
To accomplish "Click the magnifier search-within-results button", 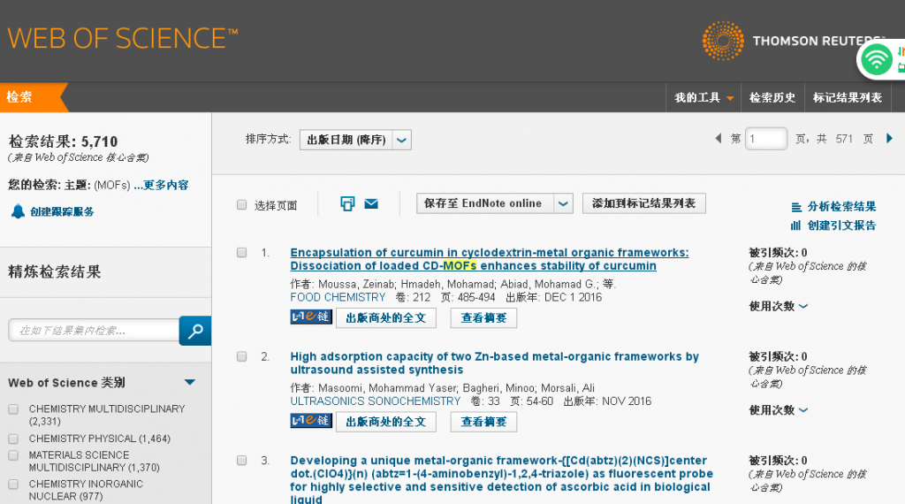I will [195, 331].
